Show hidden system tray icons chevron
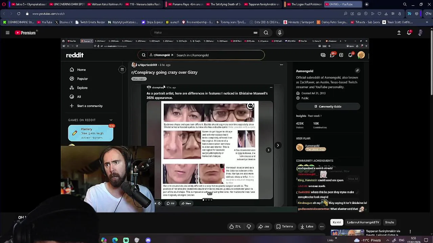 click(388, 240)
